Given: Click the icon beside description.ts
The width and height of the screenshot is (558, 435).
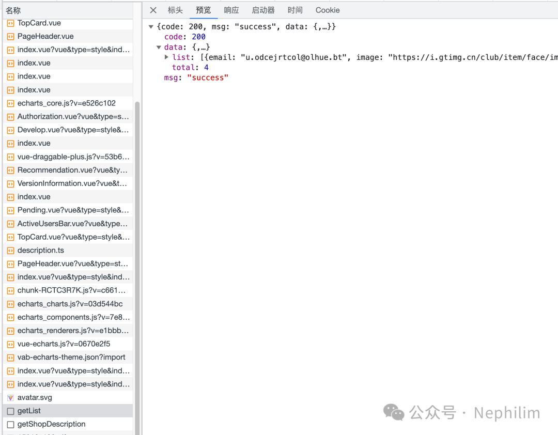Looking at the screenshot, I should (11, 251).
